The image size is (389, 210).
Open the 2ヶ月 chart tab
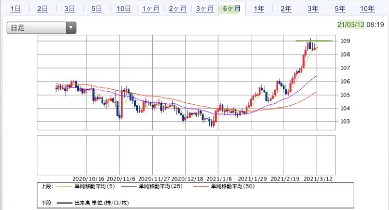click(x=178, y=9)
